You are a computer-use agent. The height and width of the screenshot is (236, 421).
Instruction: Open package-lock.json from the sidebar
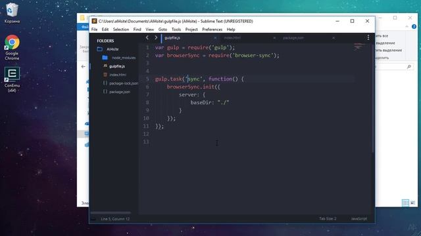(124, 83)
